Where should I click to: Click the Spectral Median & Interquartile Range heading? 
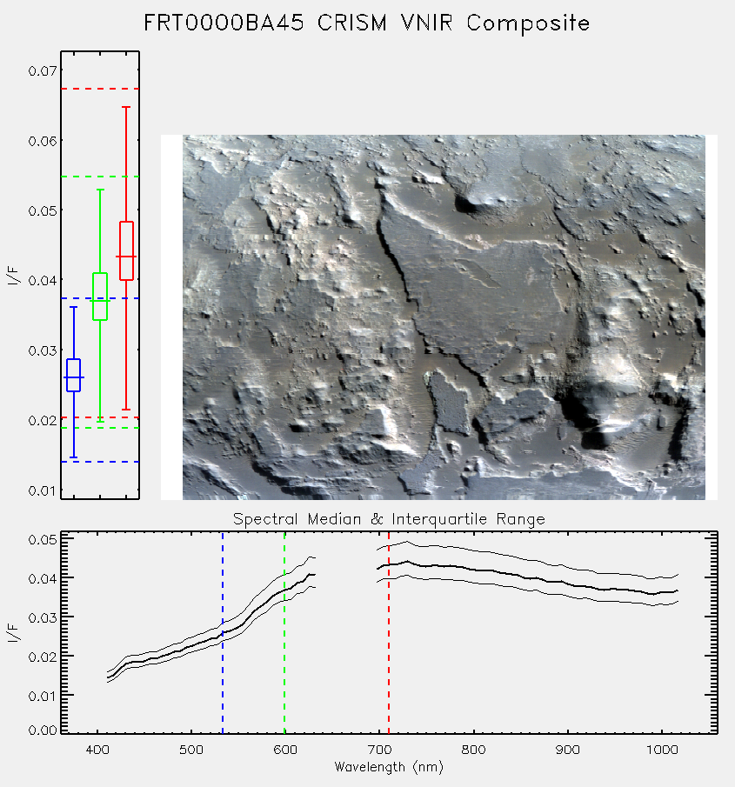pos(389,518)
